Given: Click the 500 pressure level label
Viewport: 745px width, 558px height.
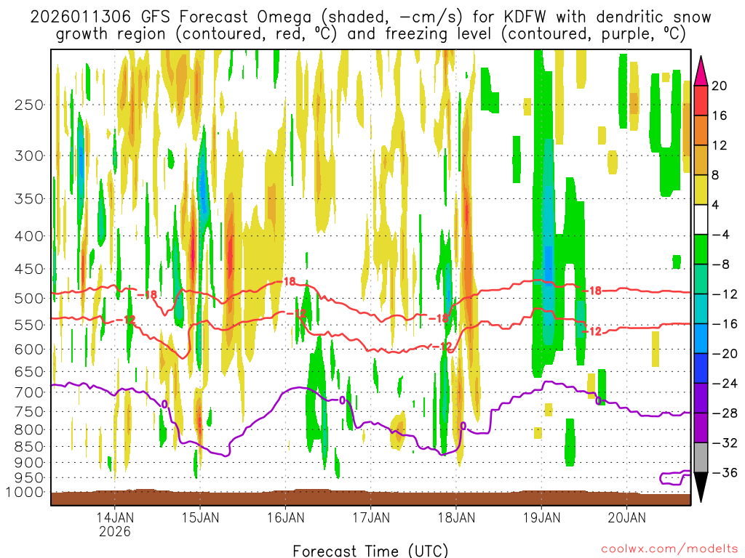Looking at the screenshot, I should coord(29,299).
